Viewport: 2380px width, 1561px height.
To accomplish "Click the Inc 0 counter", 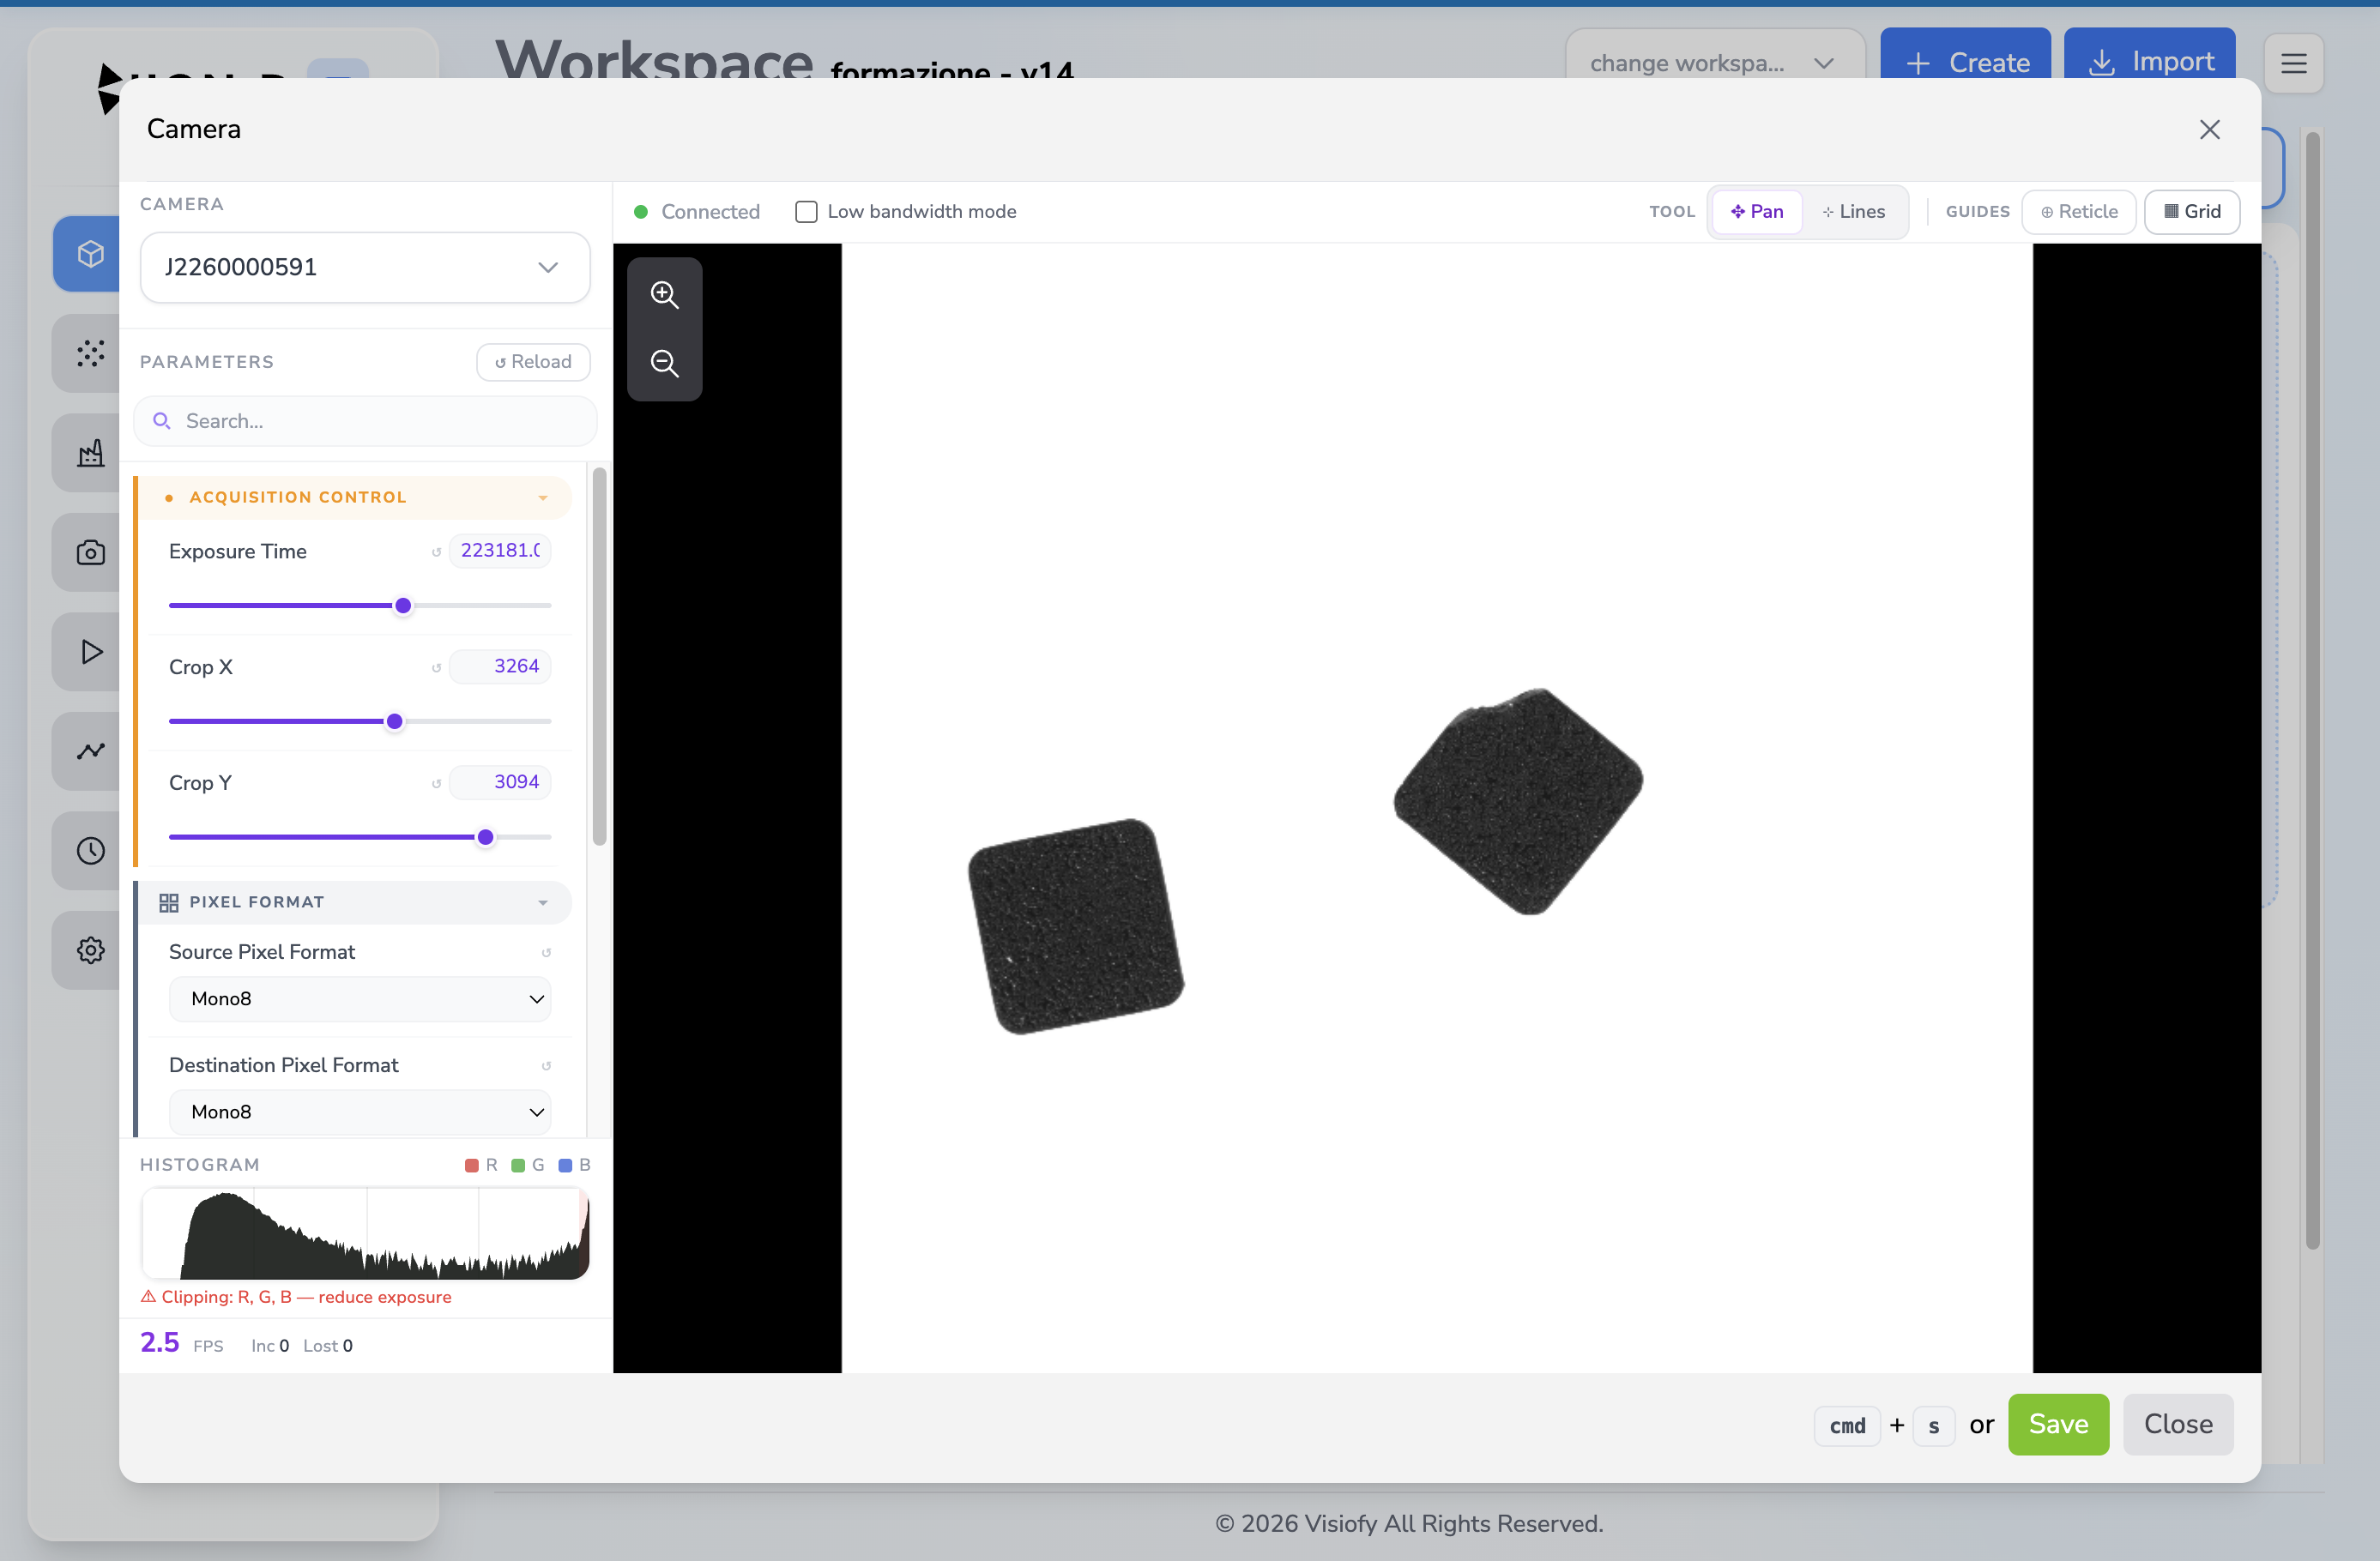I will (269, 1346).
